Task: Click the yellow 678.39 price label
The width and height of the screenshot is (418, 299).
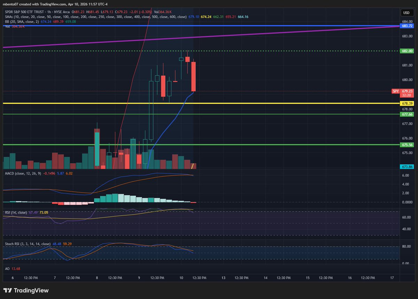Action: pyautogui.click(x=407, y=103)
